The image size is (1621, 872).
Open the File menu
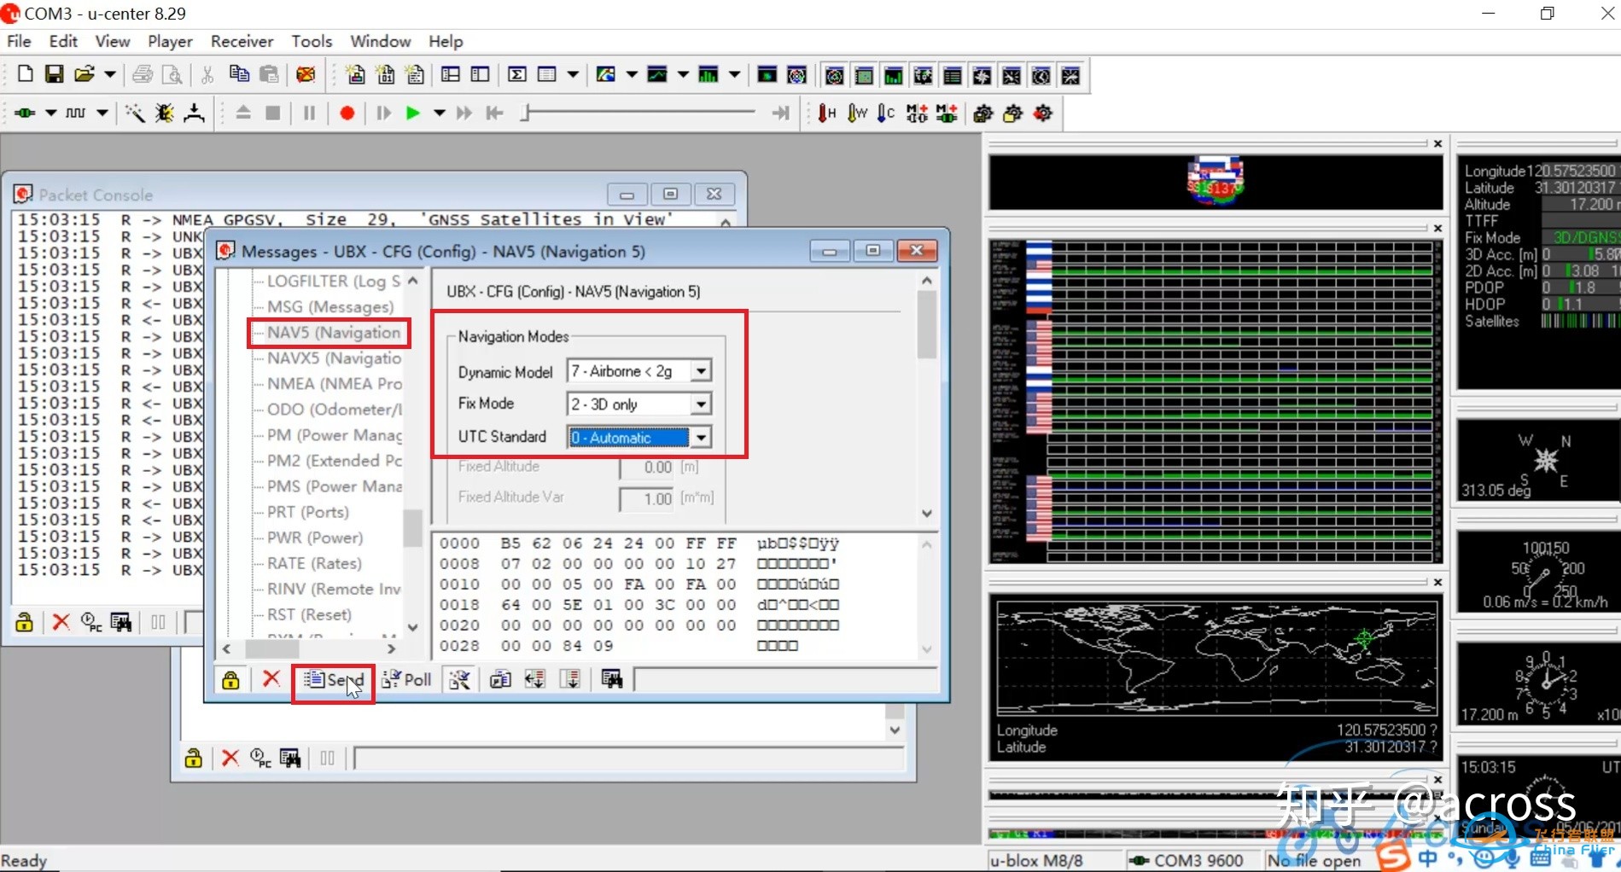[x=19, y=41]
